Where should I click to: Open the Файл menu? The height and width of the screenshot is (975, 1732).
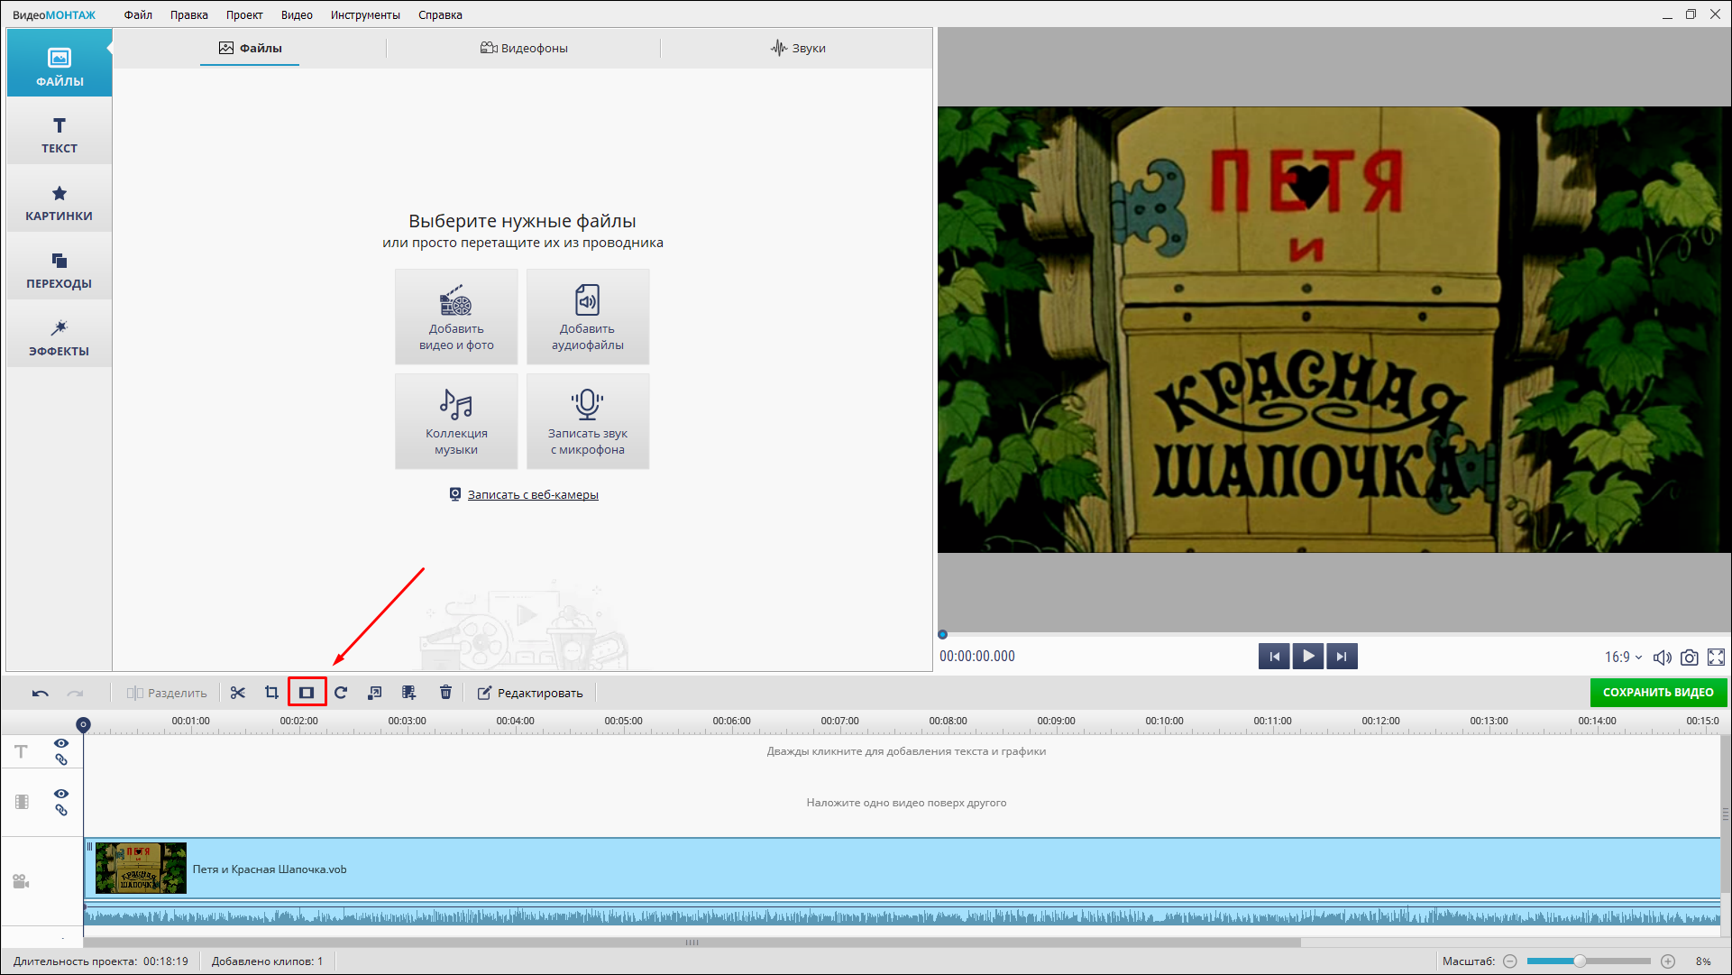click(138, 15)
